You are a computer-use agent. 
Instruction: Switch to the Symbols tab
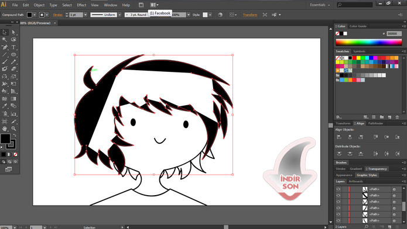pos(359,51)
